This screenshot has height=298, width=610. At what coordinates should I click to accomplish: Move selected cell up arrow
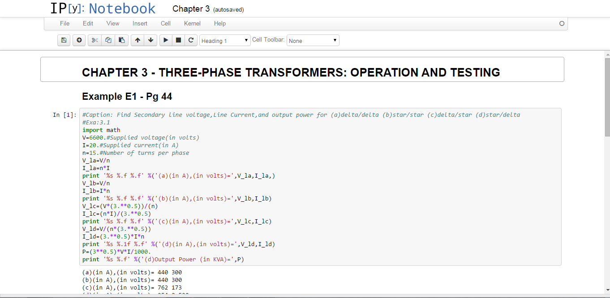pyautogui.click(x=137, y=40)
